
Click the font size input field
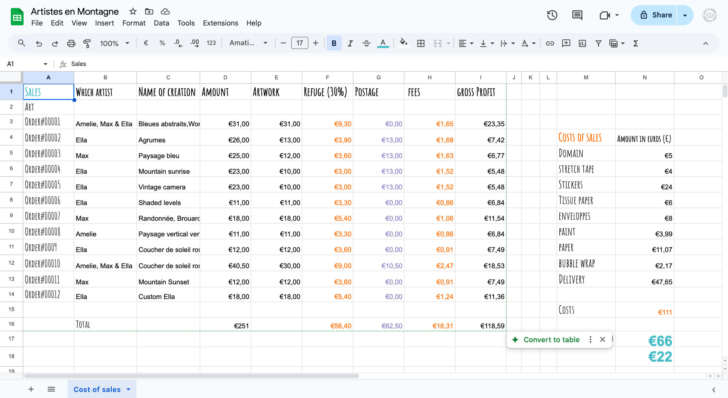pyautogui.click(x=299, y=43)
